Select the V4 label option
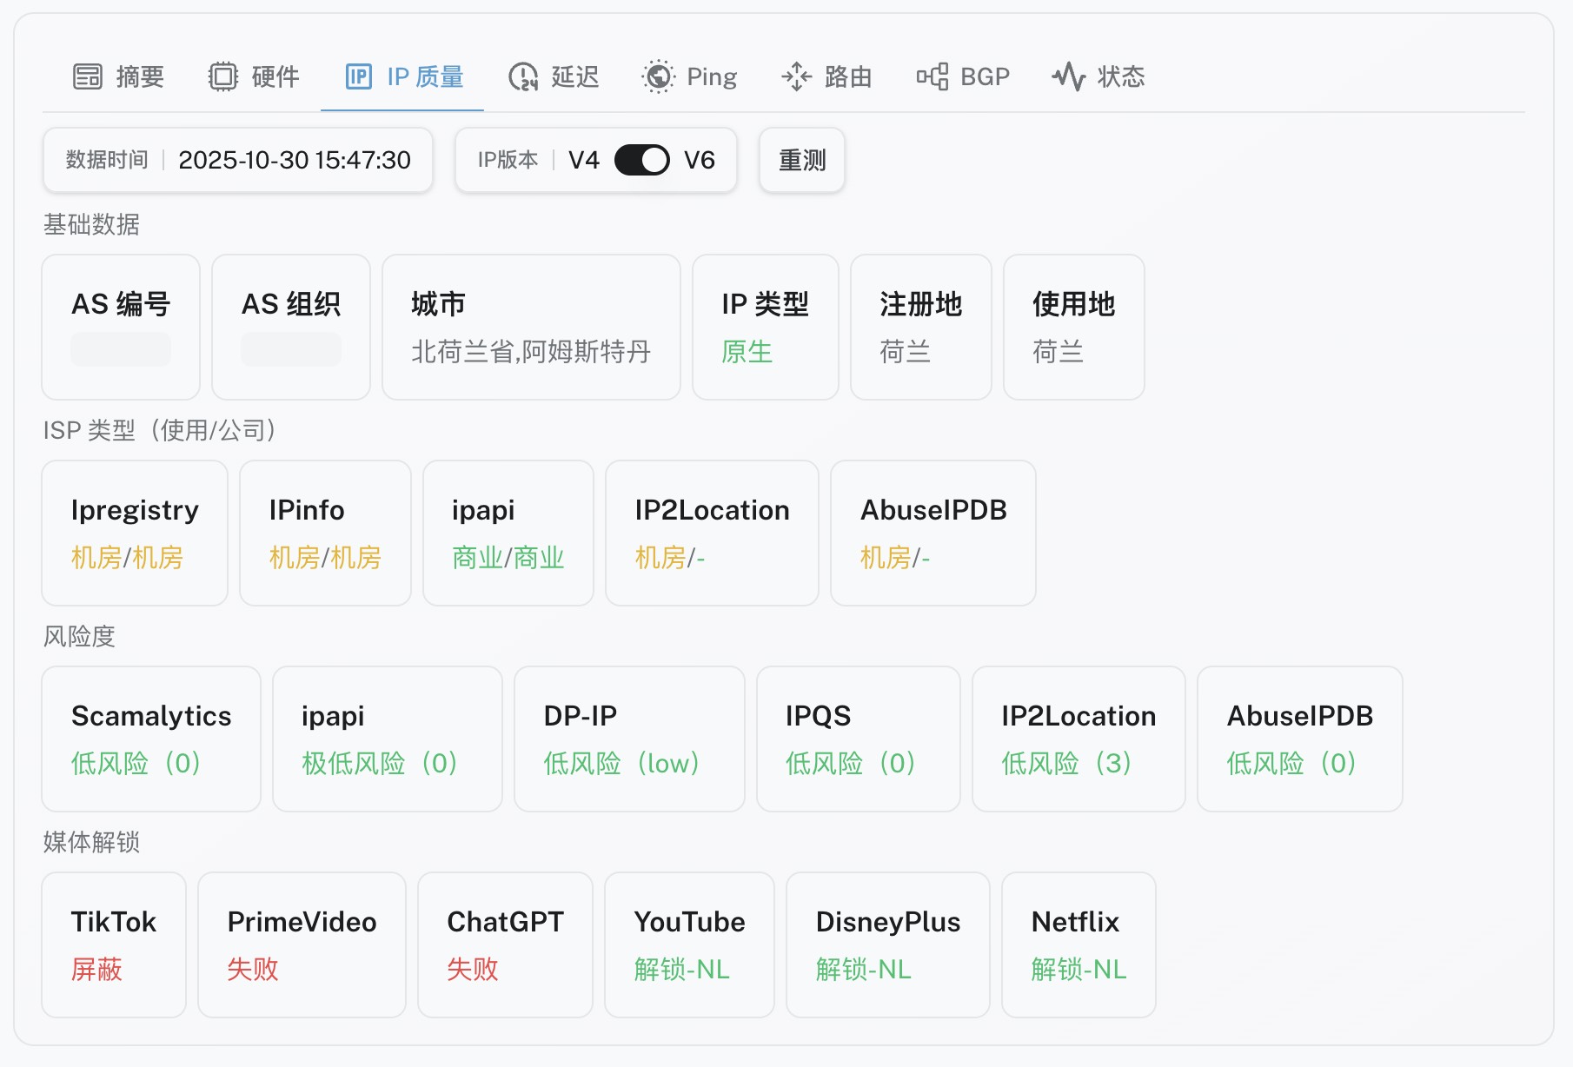The width and height of the screenshot is (1573, 1067). (x=583, y=160)
